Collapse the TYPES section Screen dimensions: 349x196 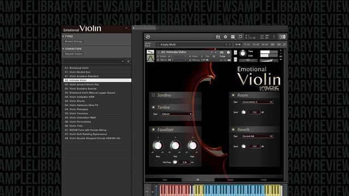(63, 36)
